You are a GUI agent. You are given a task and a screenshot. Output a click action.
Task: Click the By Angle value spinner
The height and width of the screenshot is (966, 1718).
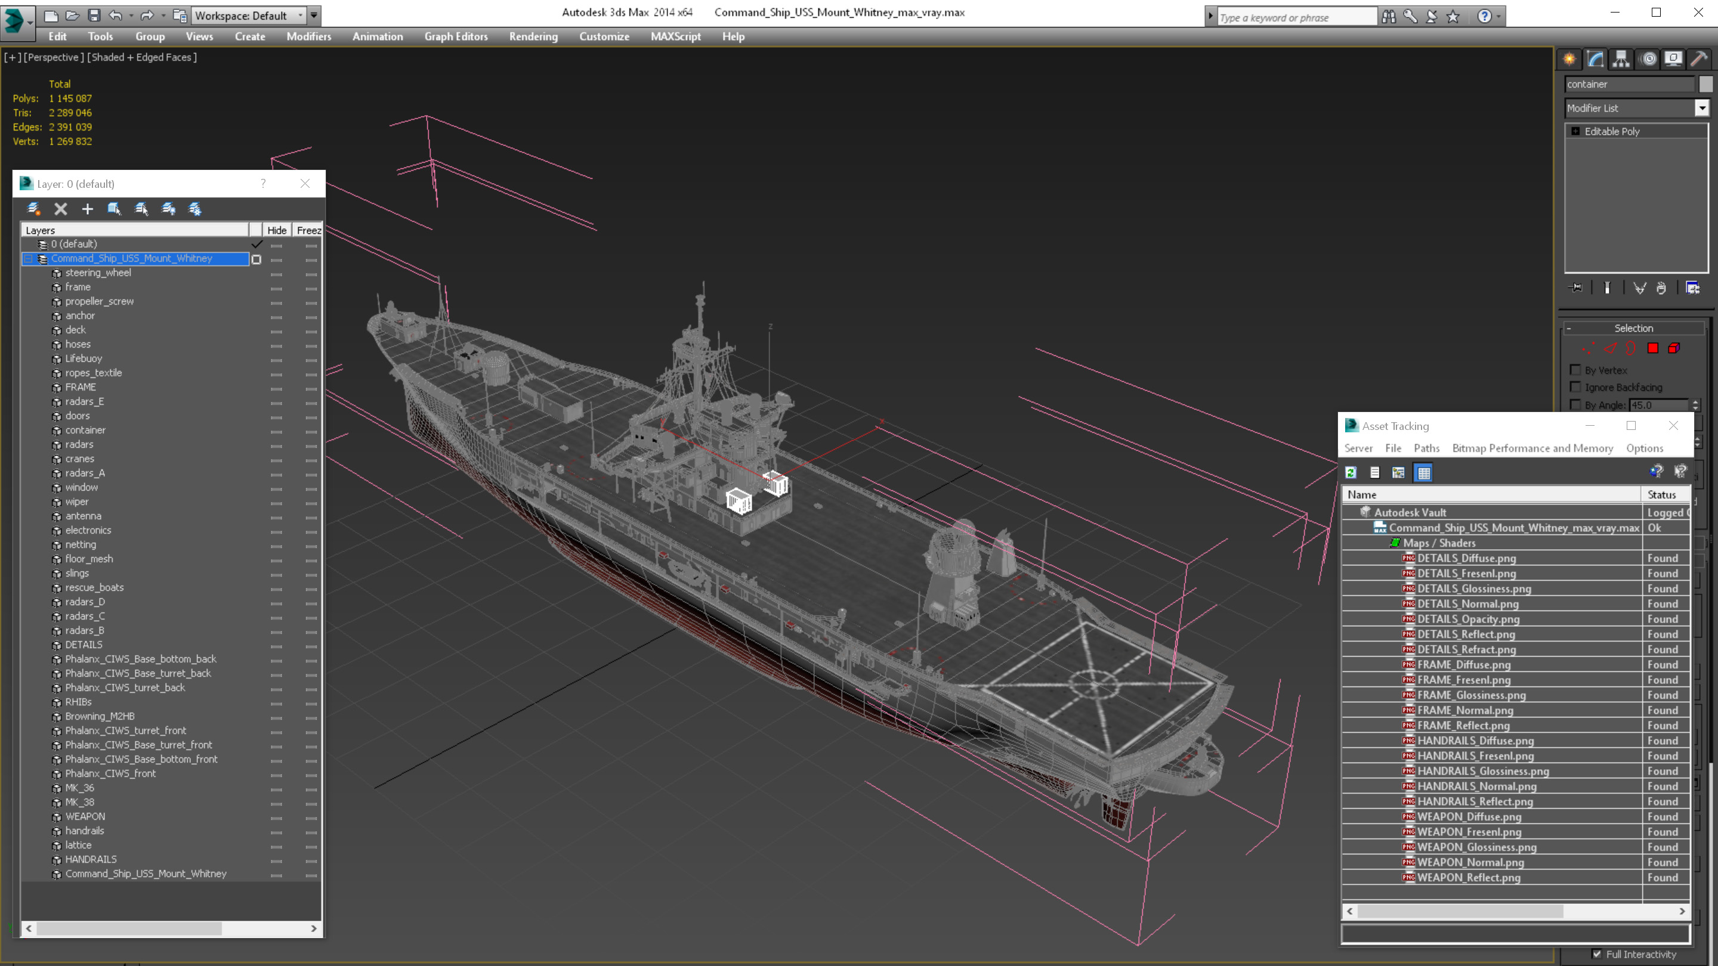pyautogui.click(x=1695, y=405)
